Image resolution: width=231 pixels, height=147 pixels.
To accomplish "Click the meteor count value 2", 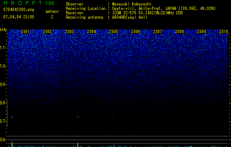I will click(52, 17).
